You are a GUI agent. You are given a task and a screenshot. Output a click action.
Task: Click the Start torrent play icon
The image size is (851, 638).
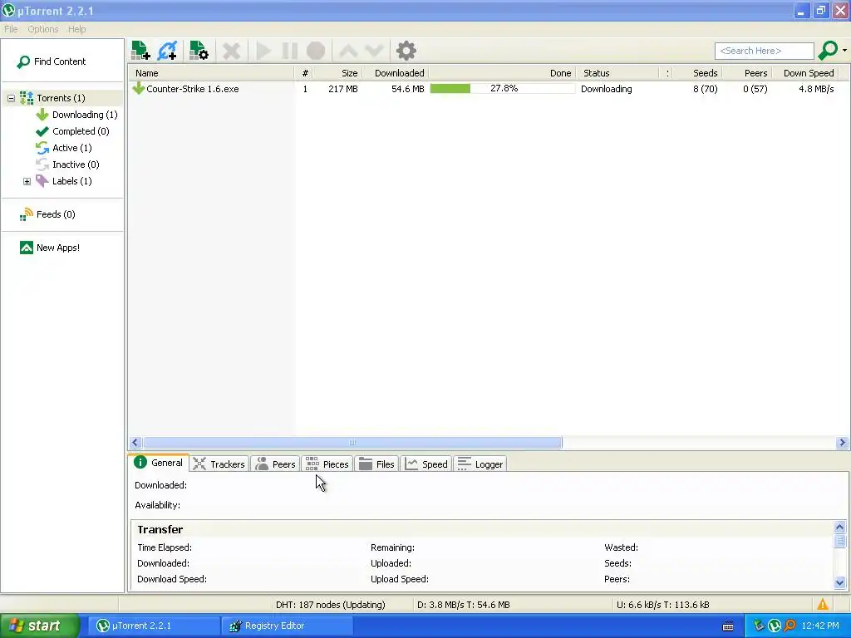(x=263, y=51)
